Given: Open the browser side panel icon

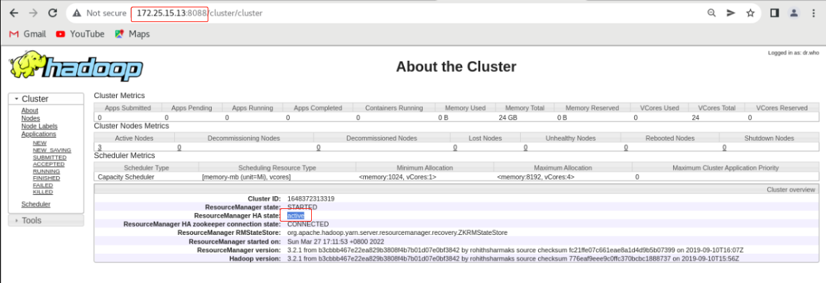Looking at the screenshot, I should coord(775,13).
